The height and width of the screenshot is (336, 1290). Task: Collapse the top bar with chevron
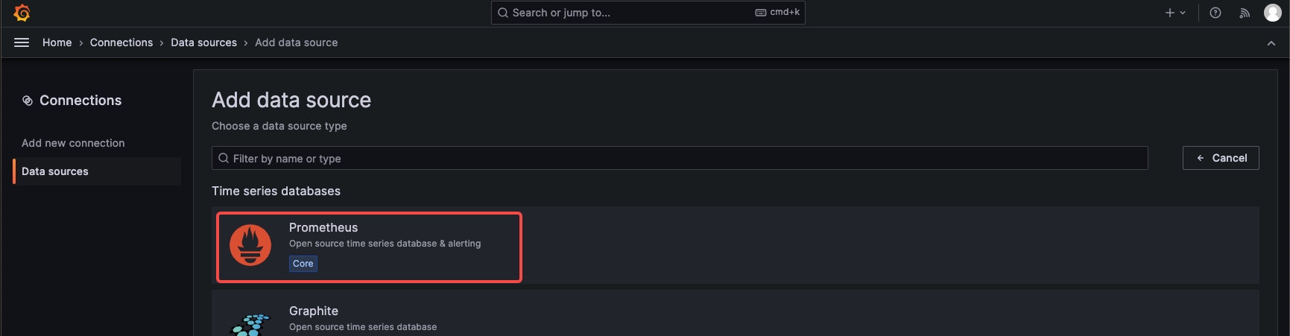1271,43
